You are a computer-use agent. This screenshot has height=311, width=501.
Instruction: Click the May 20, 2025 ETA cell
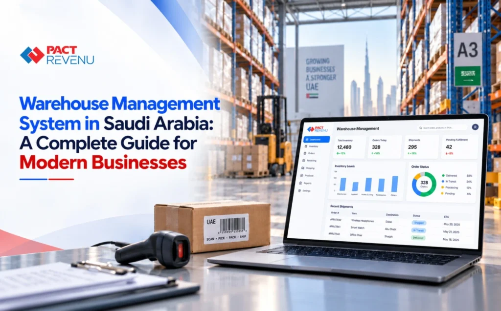click(x=451, y=225)
